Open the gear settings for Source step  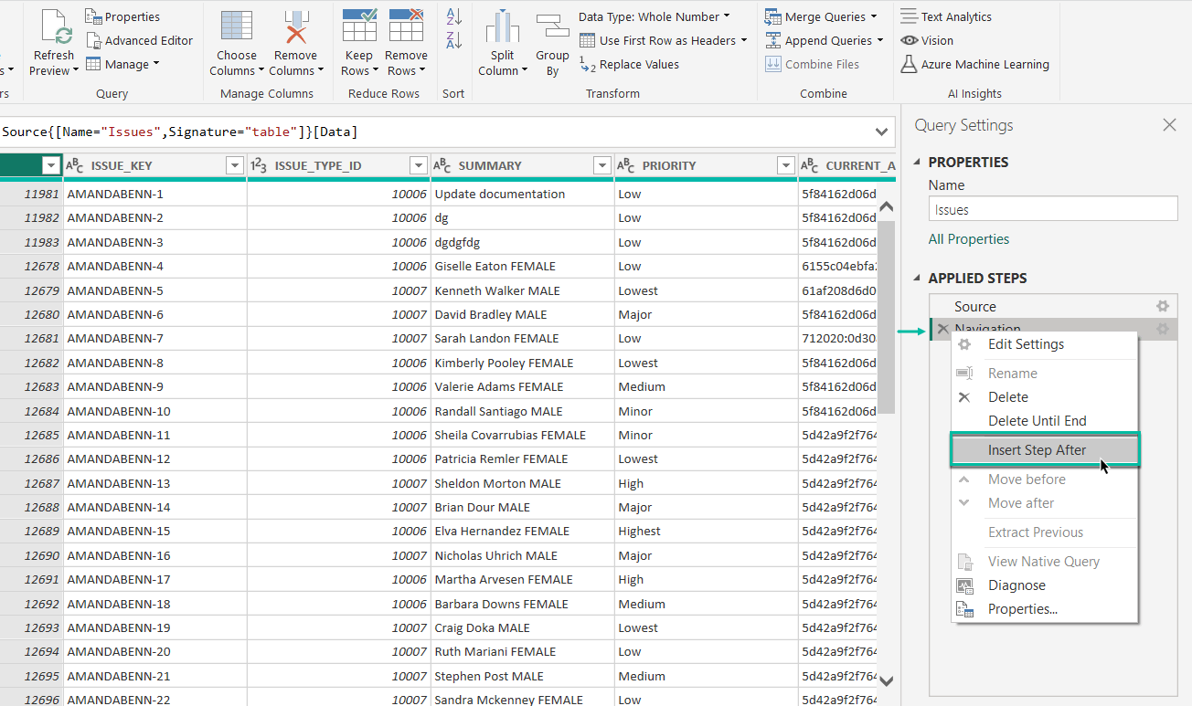point(1162,307)
